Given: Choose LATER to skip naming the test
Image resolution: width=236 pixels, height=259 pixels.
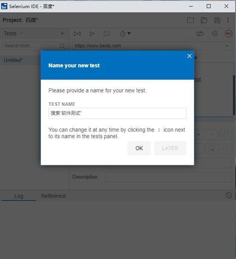Looking at the screenshot, I should 170,148.
